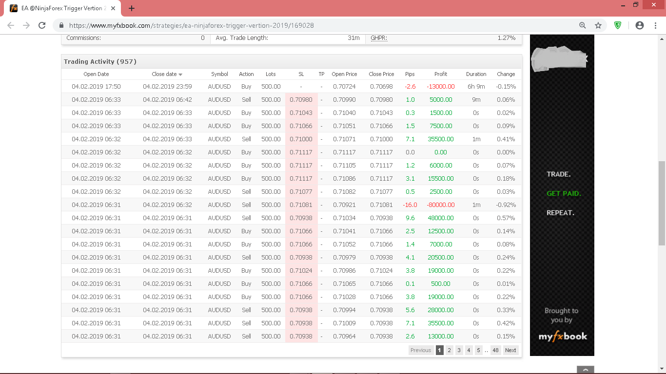Sort table by Change header

(x=506, y=74)
